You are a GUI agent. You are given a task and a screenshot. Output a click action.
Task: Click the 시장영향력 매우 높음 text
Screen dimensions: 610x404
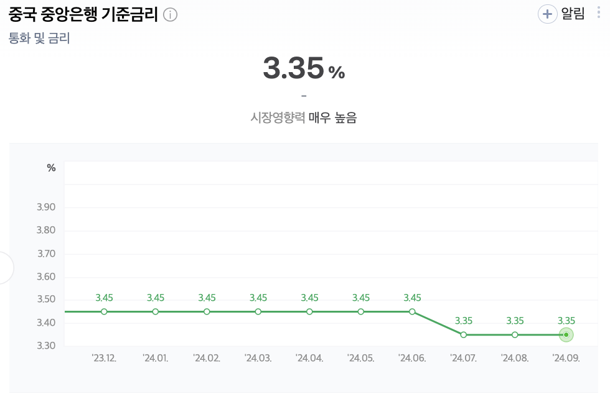304,117
